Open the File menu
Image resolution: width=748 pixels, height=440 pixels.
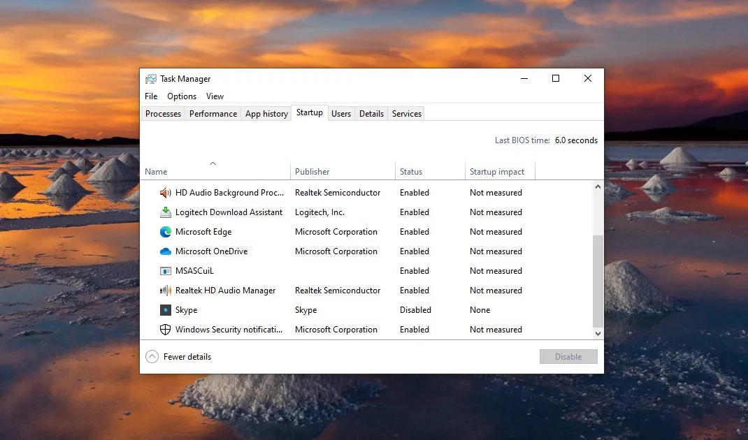coord(151,96)
